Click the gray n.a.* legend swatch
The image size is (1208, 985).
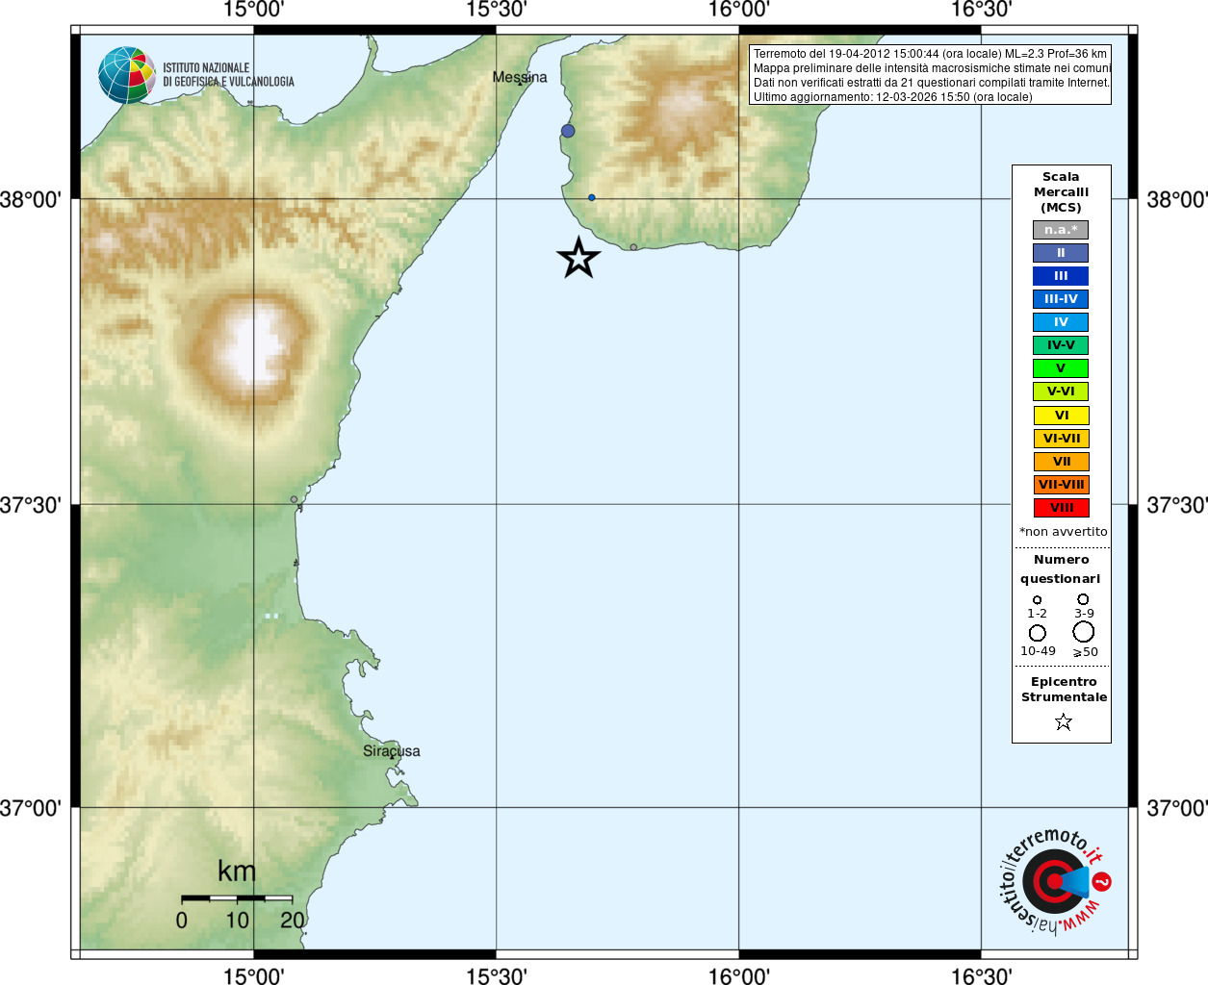tap(1061, 230)
